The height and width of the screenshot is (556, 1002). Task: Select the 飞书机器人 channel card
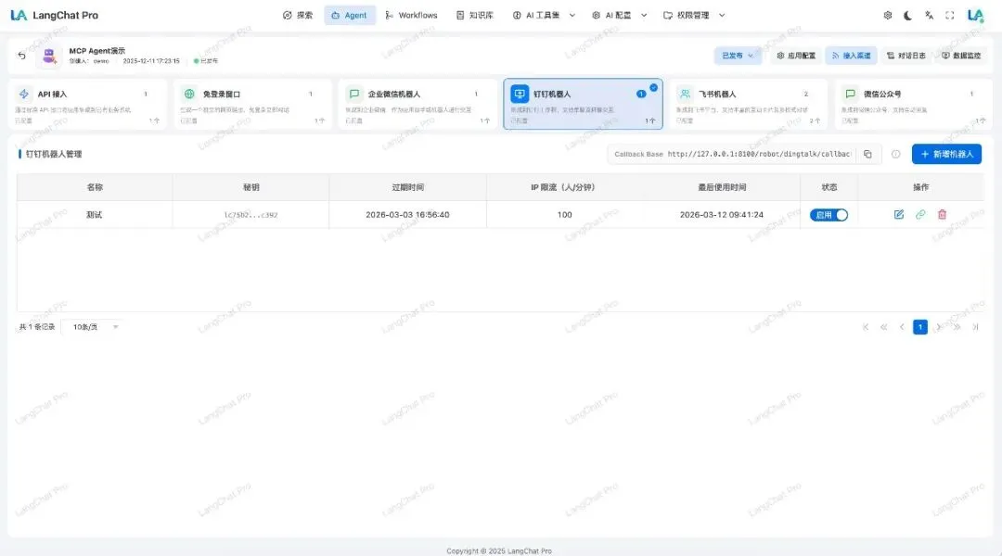tap(748, 104)
